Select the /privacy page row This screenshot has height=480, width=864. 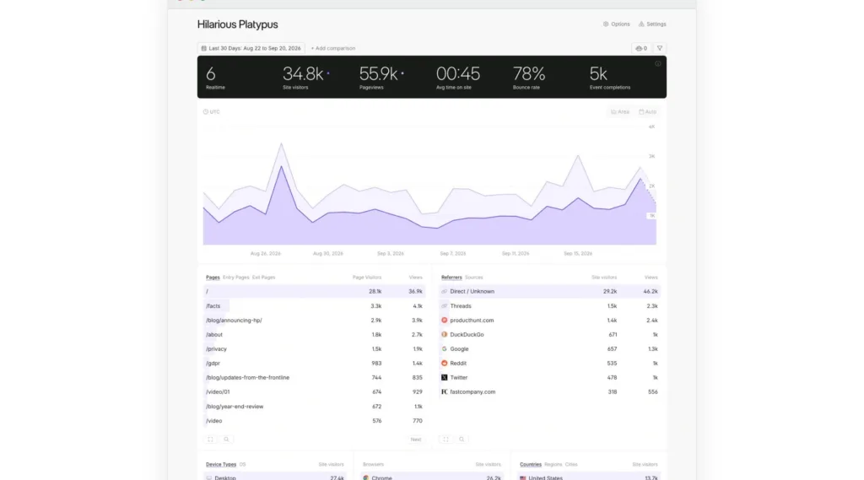pos(314,349)
